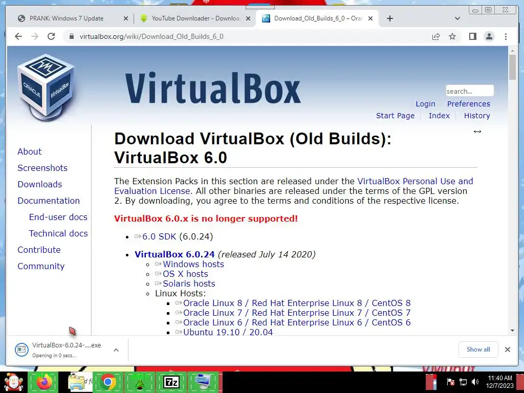
Task: Open the network tray icon
Action: click(x=463, y=382)
